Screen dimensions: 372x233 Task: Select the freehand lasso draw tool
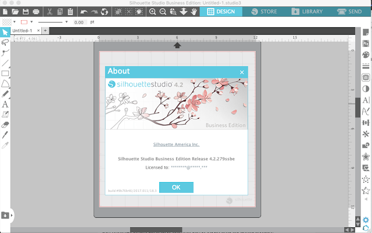(5, 42)
